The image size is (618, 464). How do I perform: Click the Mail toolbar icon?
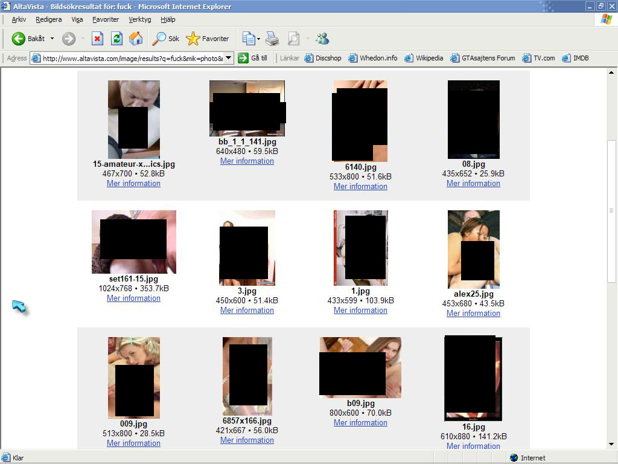pyautogui.click(x=248, y=39)
